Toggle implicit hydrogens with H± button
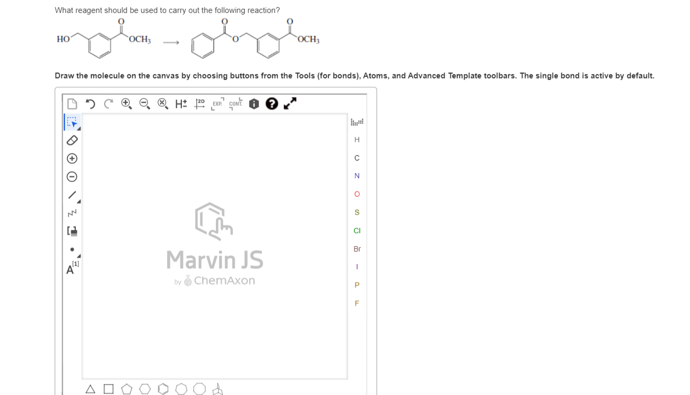 [181, 104]
